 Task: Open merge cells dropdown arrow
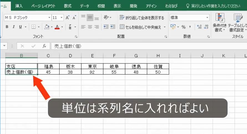point(165,27)
